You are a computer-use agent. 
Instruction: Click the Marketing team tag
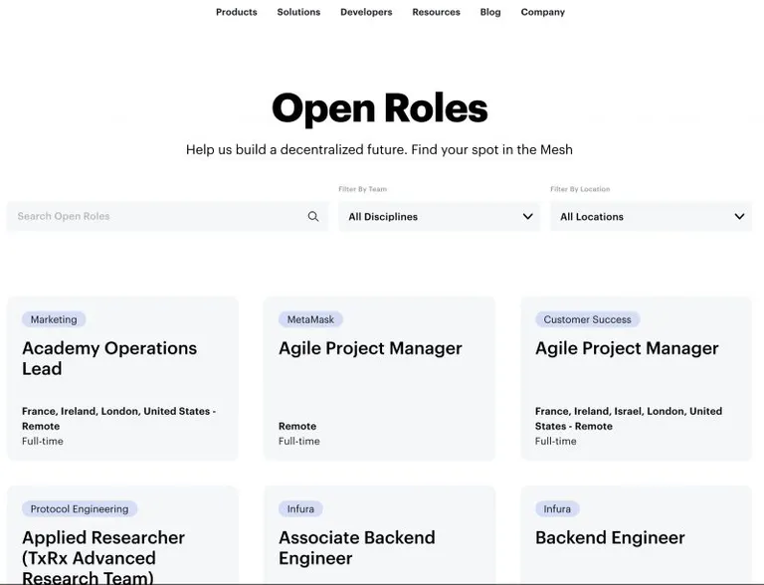[x=54, y=319]
